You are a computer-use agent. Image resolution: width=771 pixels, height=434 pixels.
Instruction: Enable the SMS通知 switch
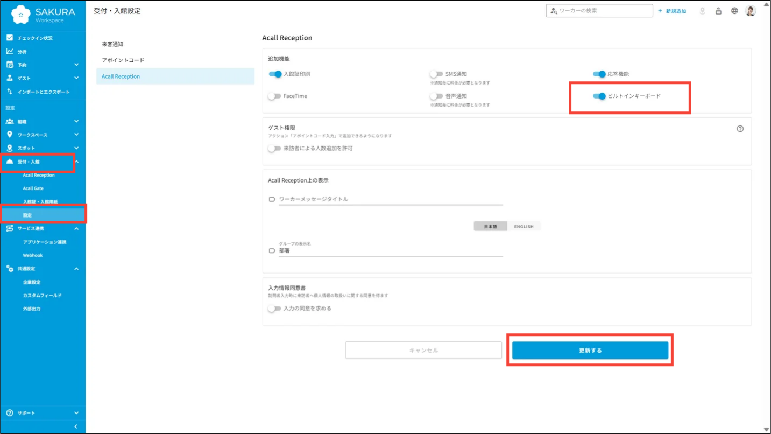pyautogui.click(x=436, y=74)
